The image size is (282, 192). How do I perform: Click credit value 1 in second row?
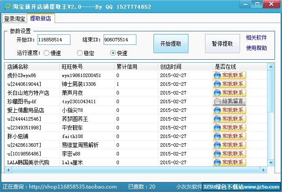(118, 84)
